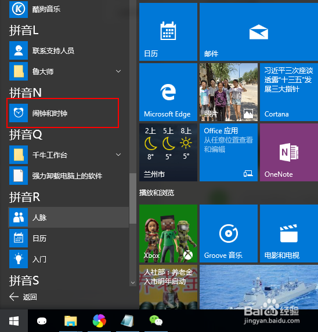Click the 拼音Q group header
This screenshot has height=332, width=318.
pos(26,134)
